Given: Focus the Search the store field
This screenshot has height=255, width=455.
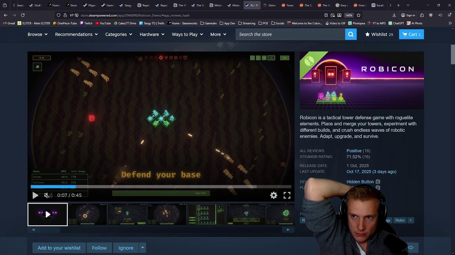Looking at the screenshot, I should click(290, 34).
